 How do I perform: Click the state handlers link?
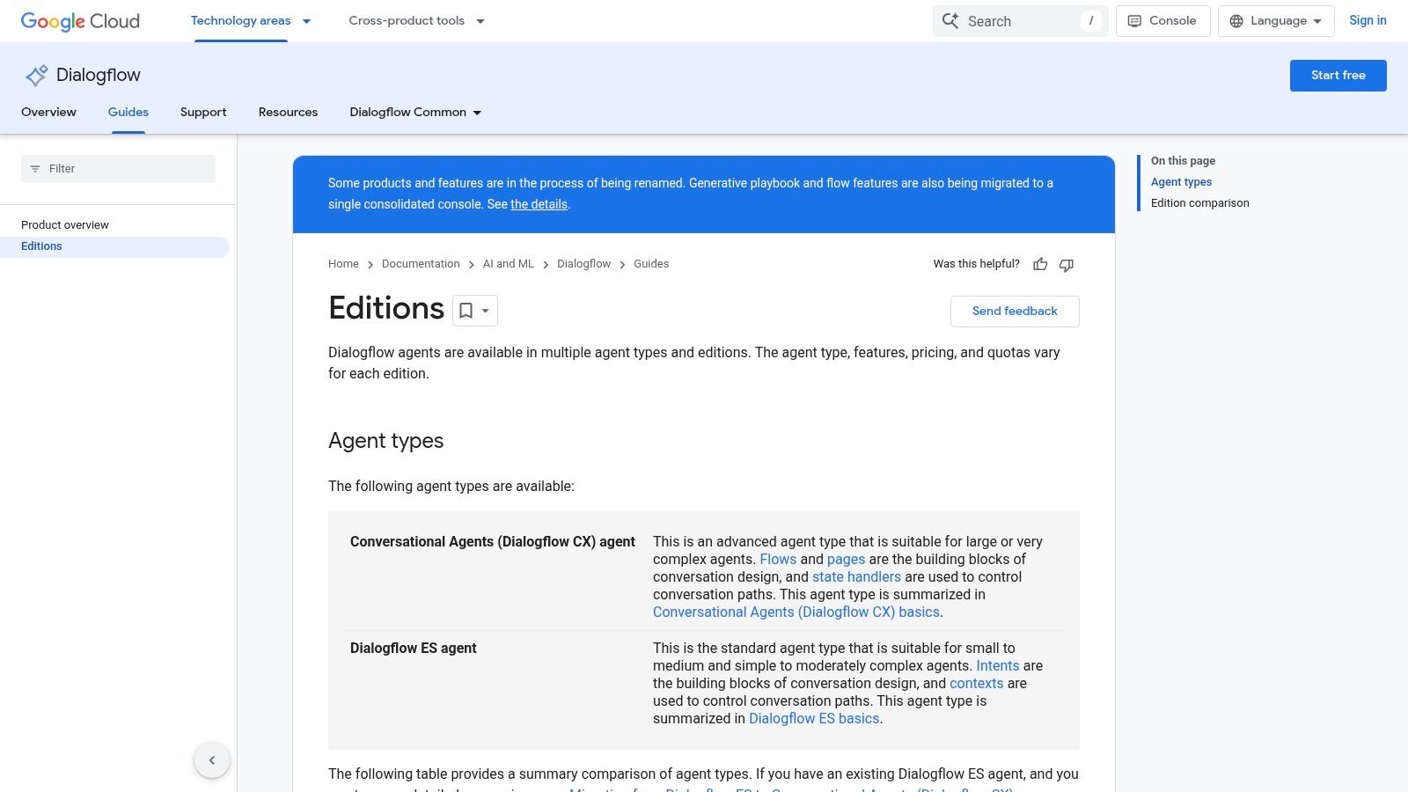pyautogui.click(x=856, y=577)
